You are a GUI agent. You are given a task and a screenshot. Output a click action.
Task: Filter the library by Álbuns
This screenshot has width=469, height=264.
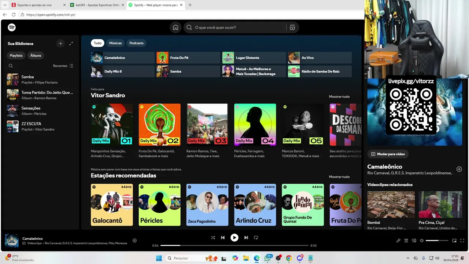pyautogui.click(x=36, y=55)
